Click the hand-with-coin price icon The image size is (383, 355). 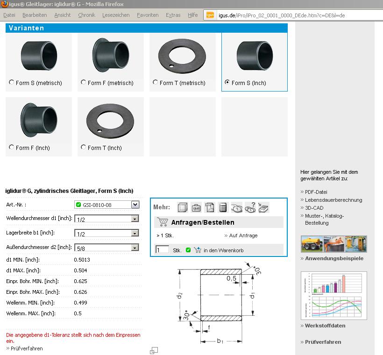coord(236,207)
